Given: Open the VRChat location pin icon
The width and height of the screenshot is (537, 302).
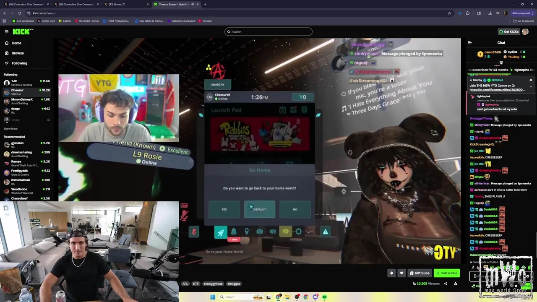Looking at the screenshot, I should (x=247, y=232).
